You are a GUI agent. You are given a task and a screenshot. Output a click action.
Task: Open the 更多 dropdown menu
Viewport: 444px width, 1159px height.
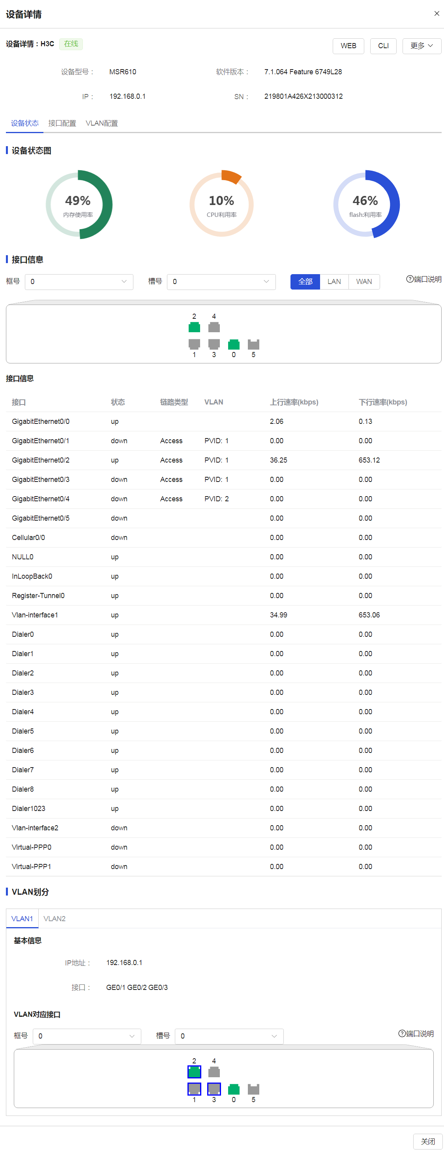tap(421, 46)
